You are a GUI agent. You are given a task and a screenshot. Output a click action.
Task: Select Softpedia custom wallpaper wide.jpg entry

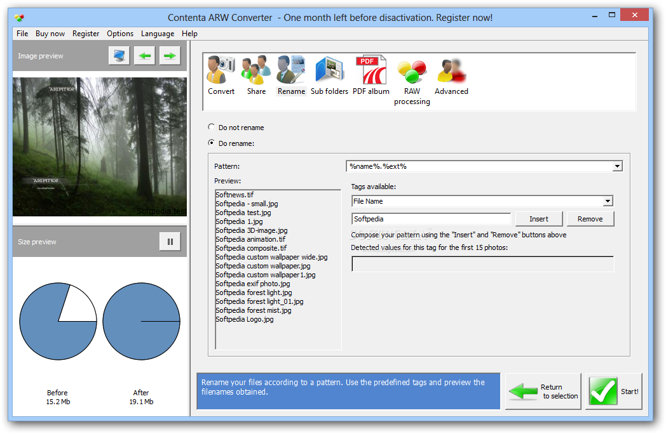[271, 257]
